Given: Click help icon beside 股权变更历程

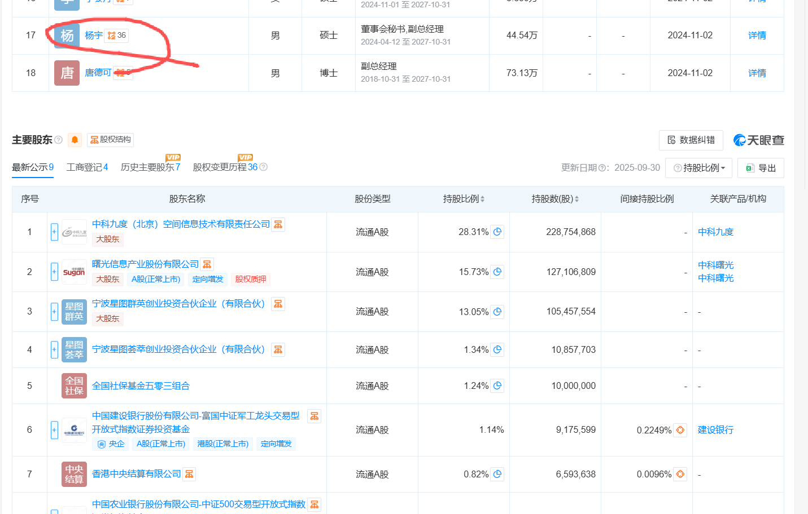Looking at the screenshot, I should pyautogui.click(x=263, y=167).
